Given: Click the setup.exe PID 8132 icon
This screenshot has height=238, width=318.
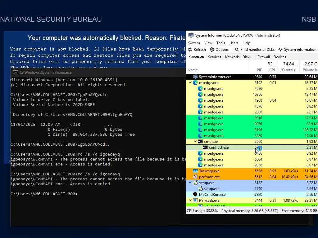Looking at the screenshot, I should (x=195, y=183).
